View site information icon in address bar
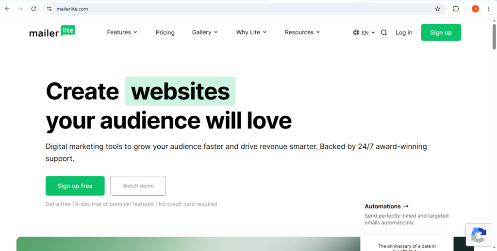Viewport: 497px width, 251px height. pos(49,9)
